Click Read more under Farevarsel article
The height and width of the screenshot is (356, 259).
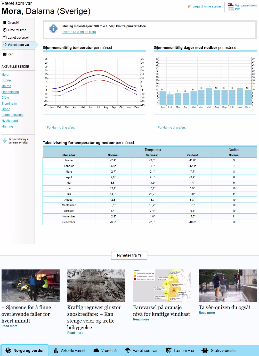[x=141, y=319]
